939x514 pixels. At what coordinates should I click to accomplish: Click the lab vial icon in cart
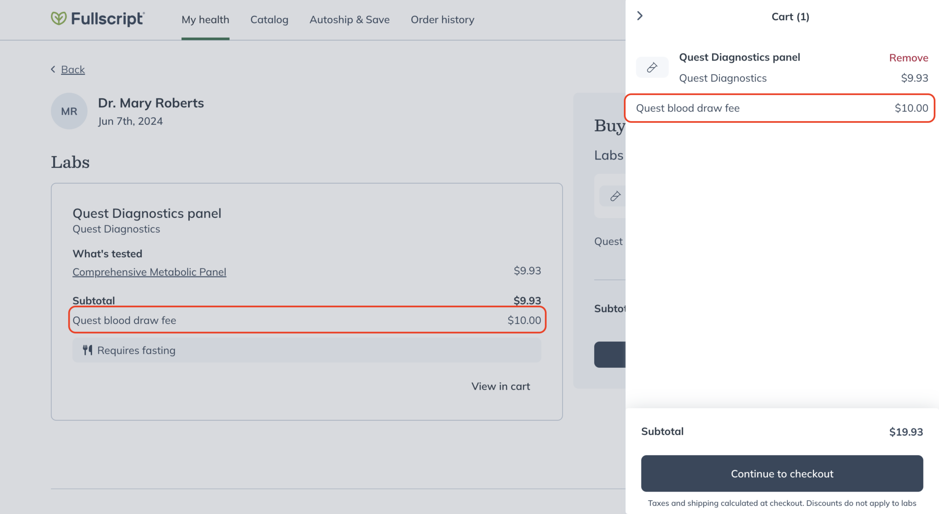click(652, 68)
